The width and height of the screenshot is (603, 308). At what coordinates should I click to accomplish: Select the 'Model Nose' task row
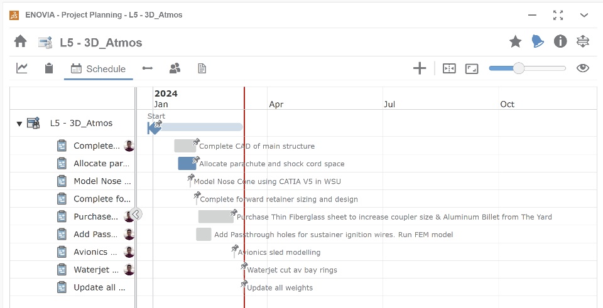click(102, 181)
